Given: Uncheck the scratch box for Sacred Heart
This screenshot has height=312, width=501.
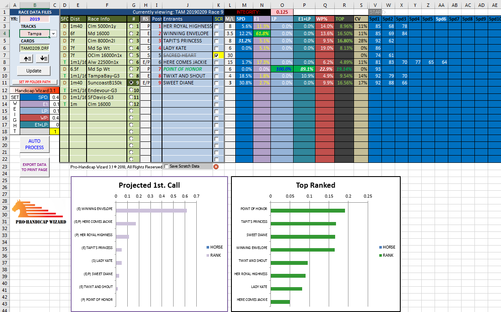Looking at the screenshot, I should (216, 55).
